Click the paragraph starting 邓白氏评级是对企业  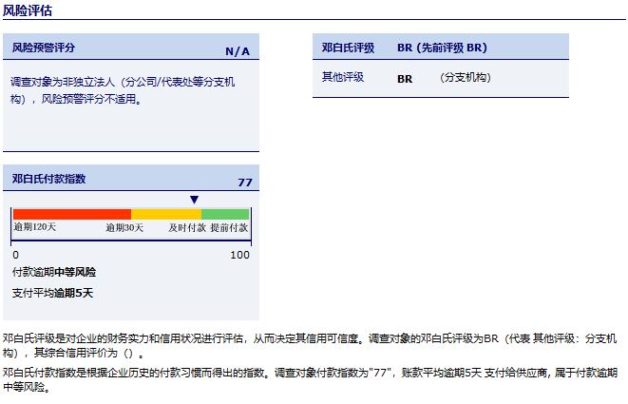(x=310, y=345)
